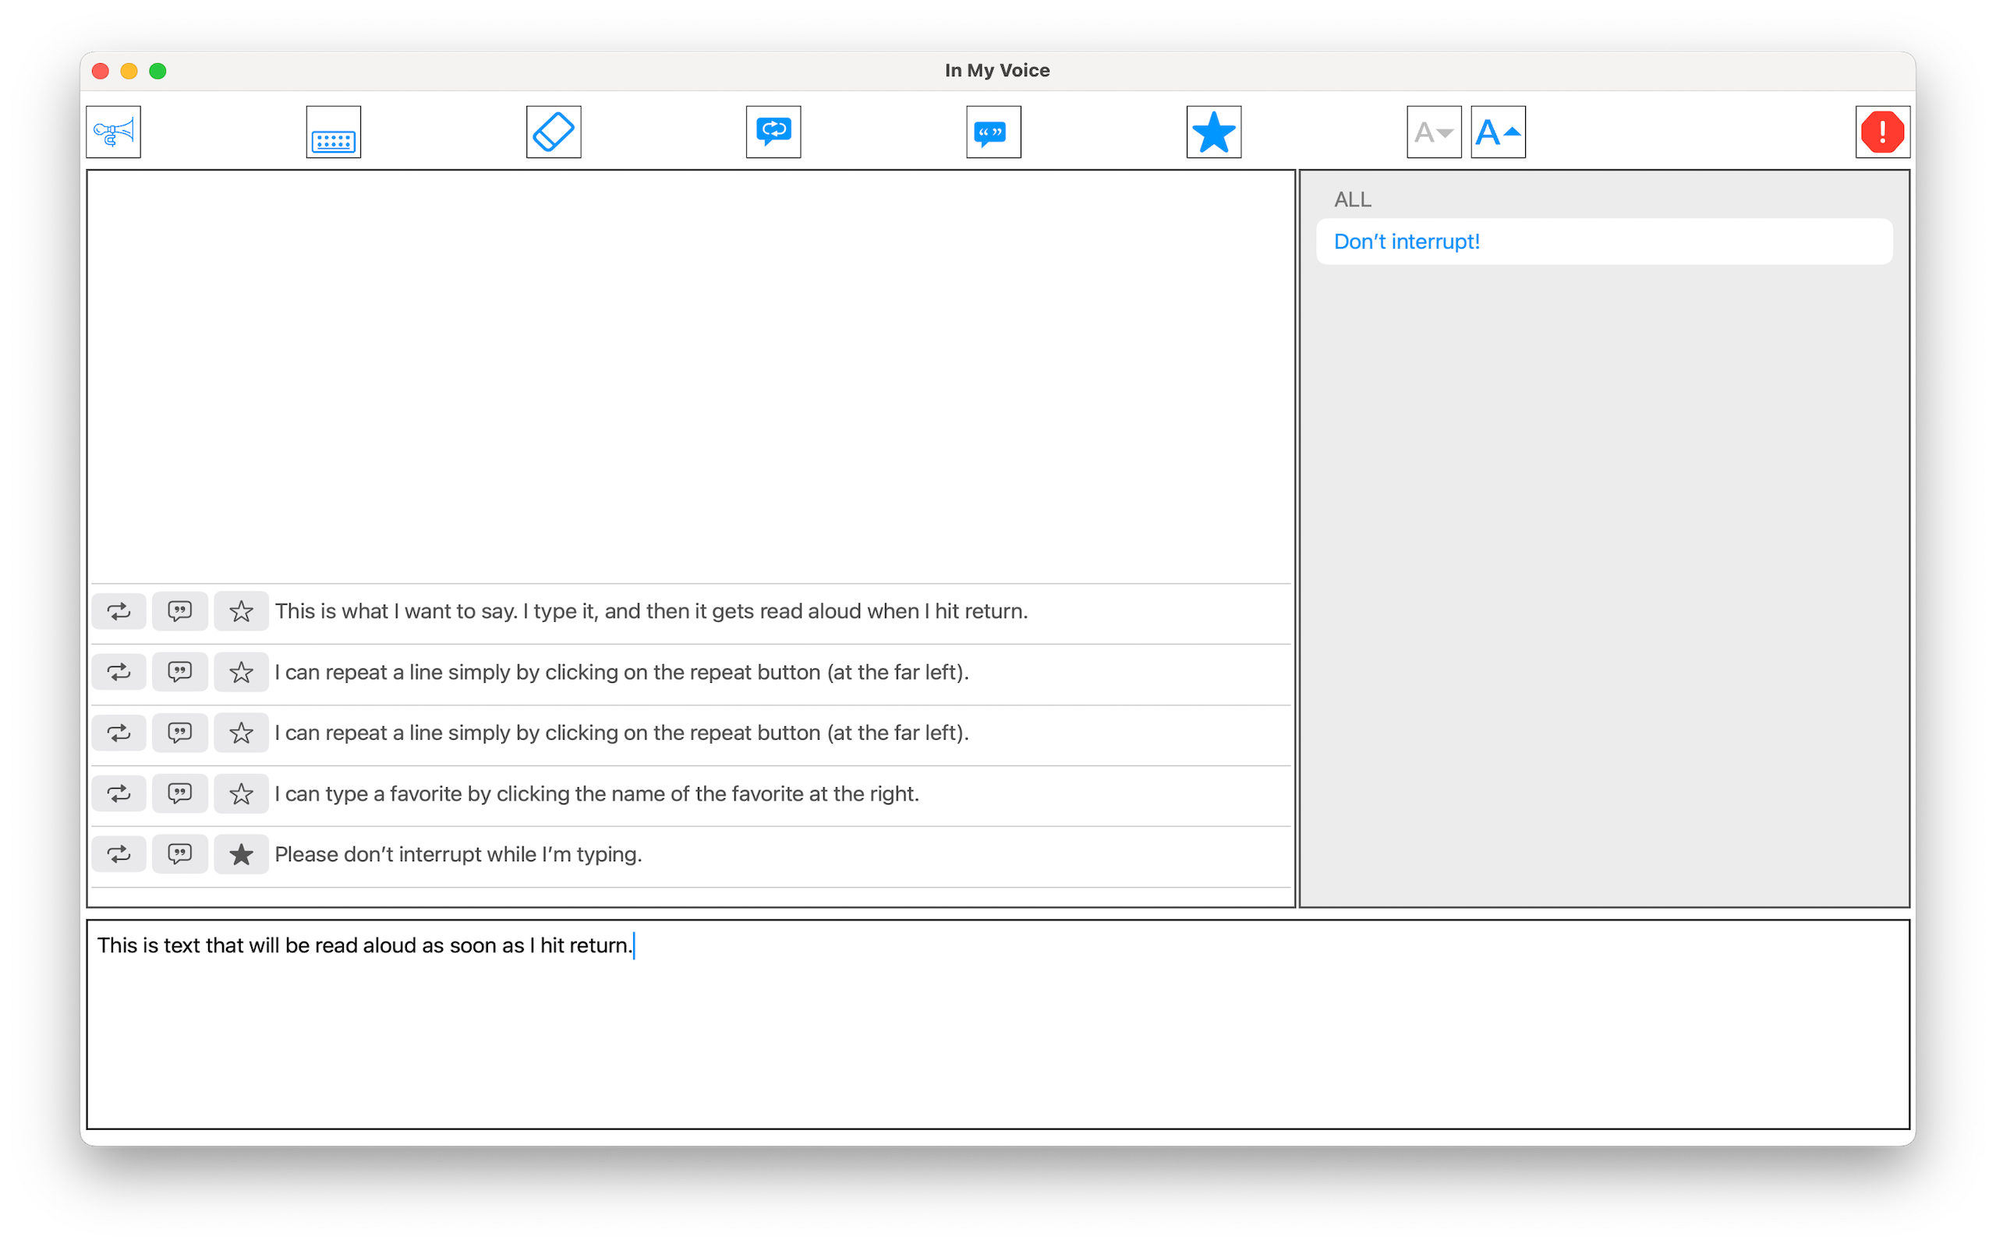1996x1247 pixels.
Task: Quote the first 'I can repeat a line' row
Action: point(180,672)
